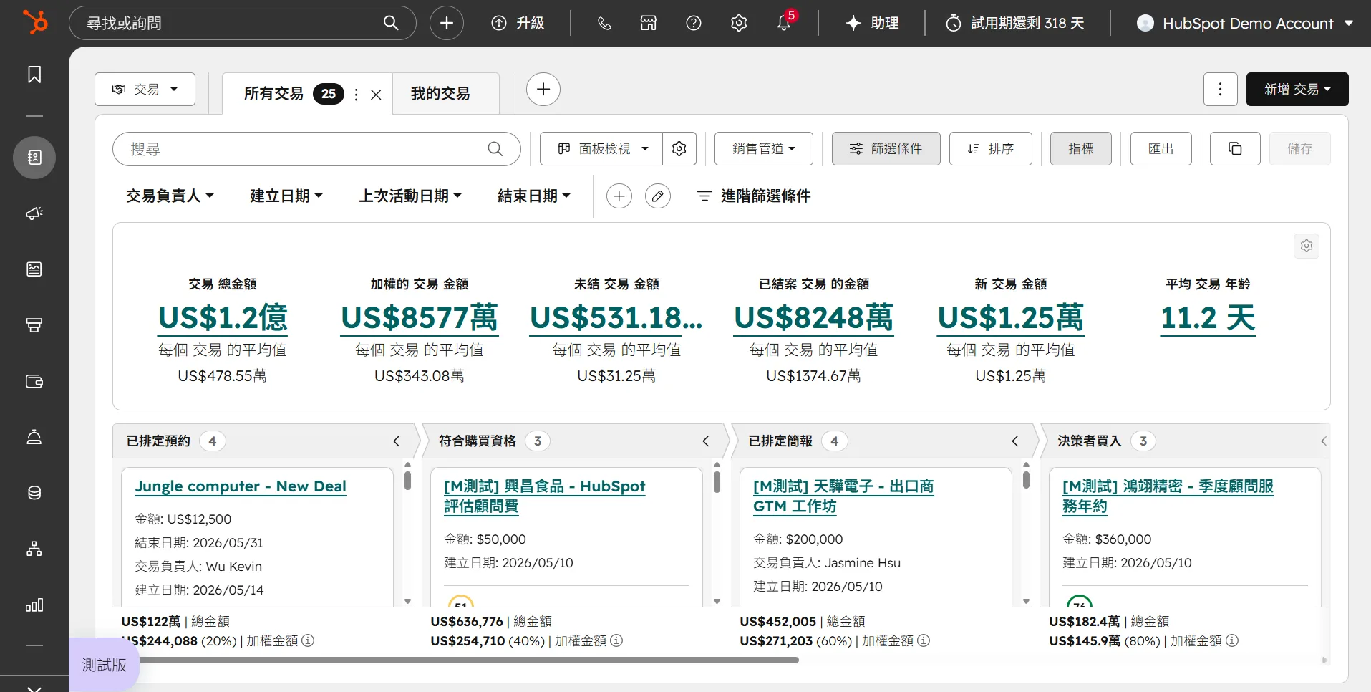1371x692 pixels.
Task: Click info icon beside US$271,203 加權金額
Action: click(x=924, y=640)
